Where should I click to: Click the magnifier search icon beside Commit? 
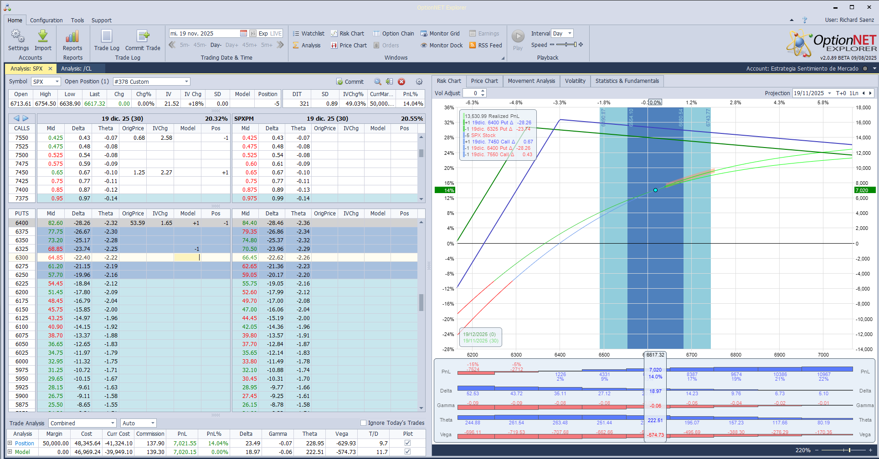pyautogui.click(x=378, y=82)
